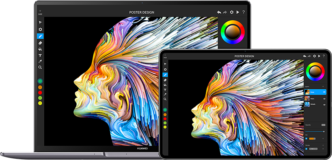Pick the yellow swatch on tablet
332x160 pixels.
[x=165, y=127]
